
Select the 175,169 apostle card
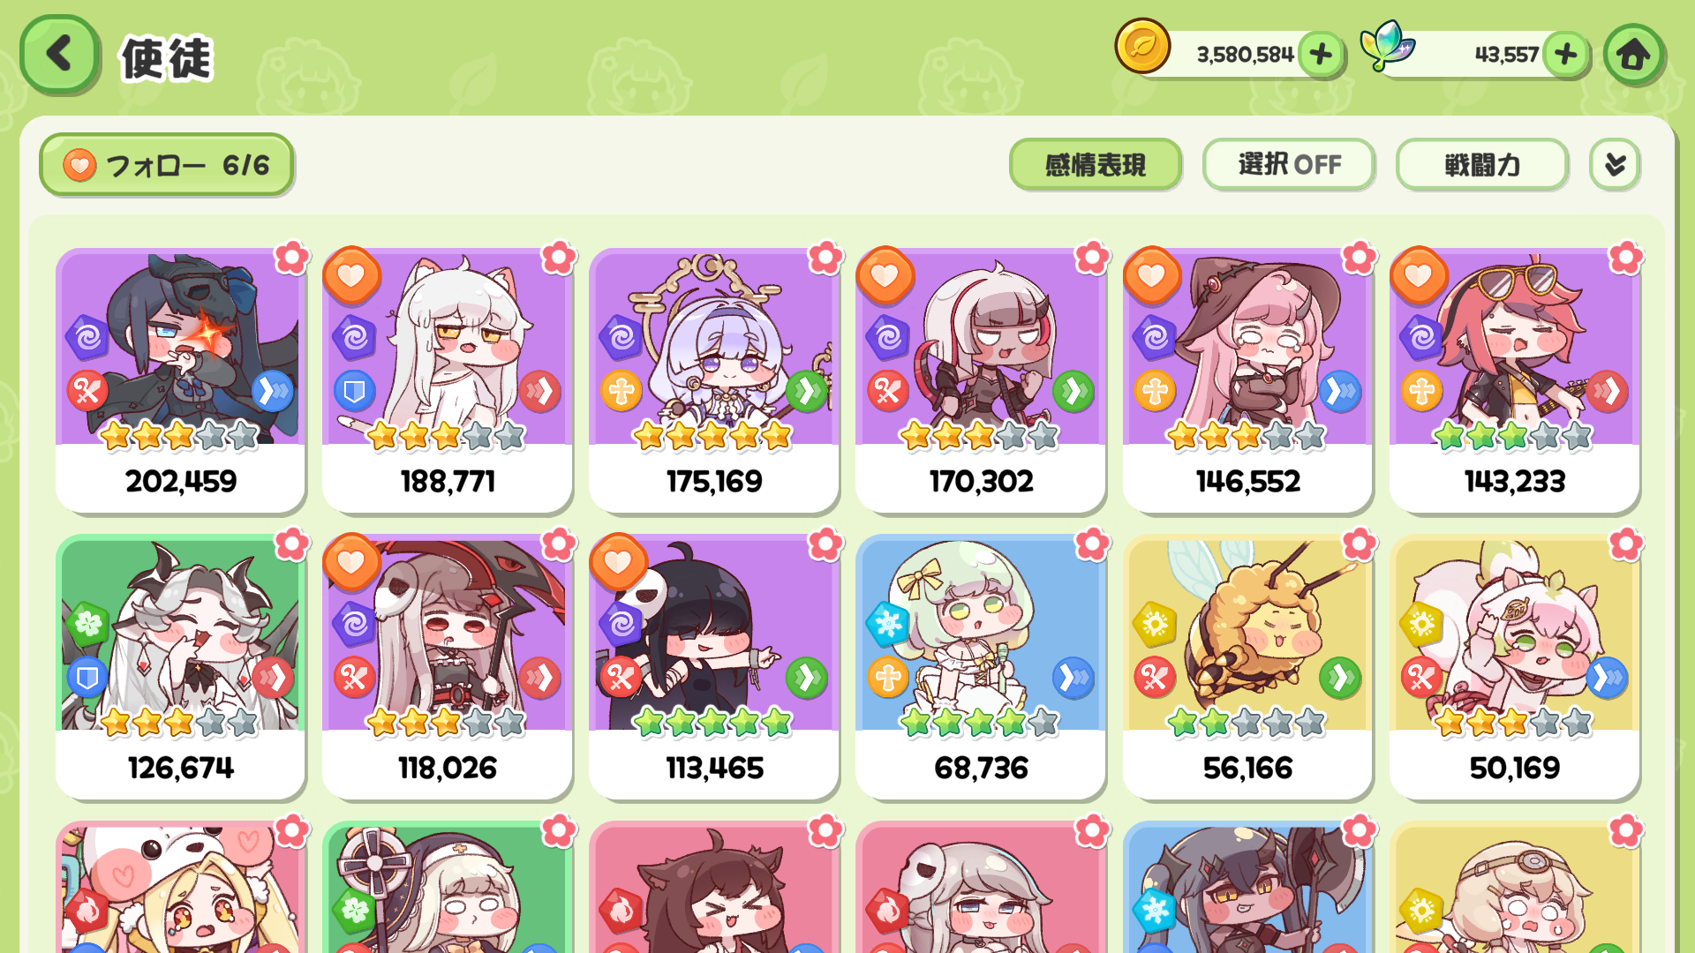[x=713, y=380]
